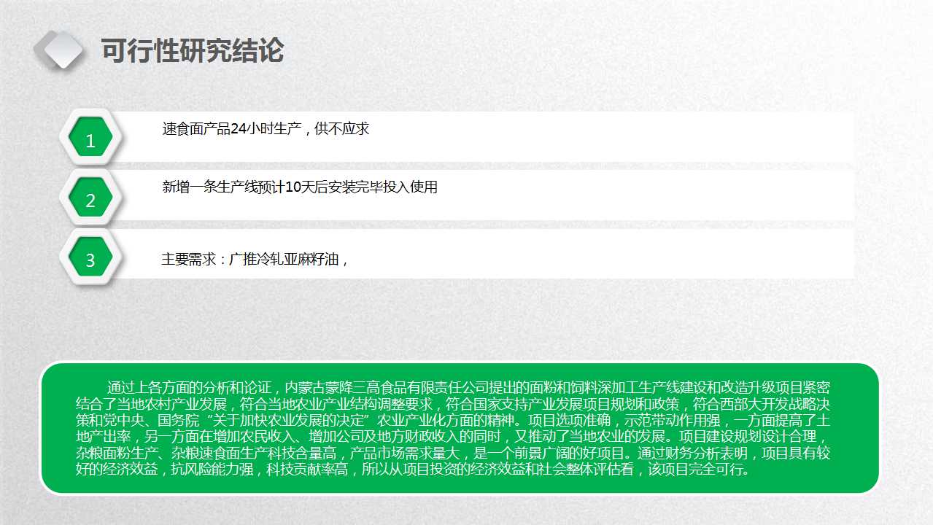
Task: Select the title 可行性研究结论
Action: [x=192, y=51]
